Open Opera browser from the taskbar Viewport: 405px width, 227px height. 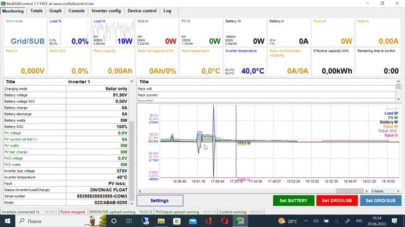[x=225, y=221]
